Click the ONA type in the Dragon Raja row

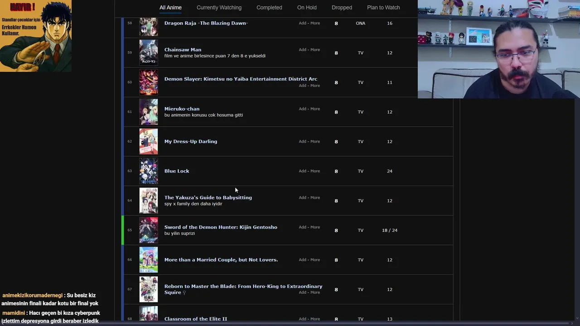(361, 23)
